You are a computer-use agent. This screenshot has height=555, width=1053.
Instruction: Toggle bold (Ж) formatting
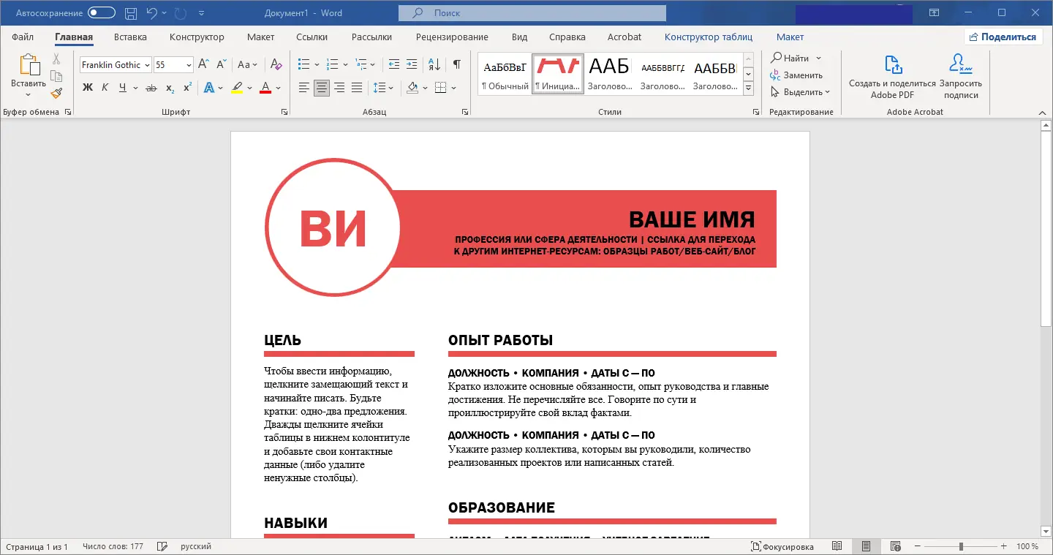[88, 88]
